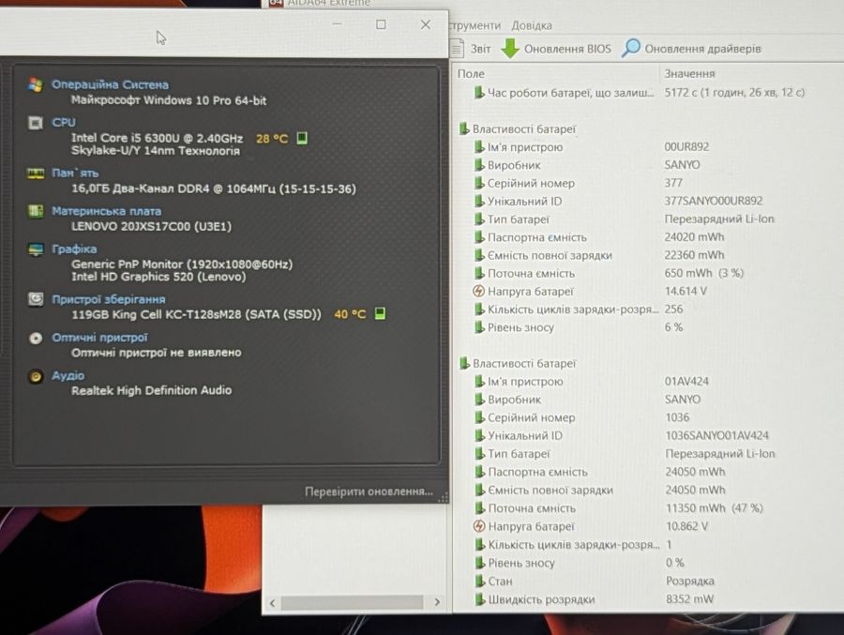The width and height of the screenshot is (844, 635).
Task: Select the Паспортна ємність 24020 mWh value
Action: [694, 237]
